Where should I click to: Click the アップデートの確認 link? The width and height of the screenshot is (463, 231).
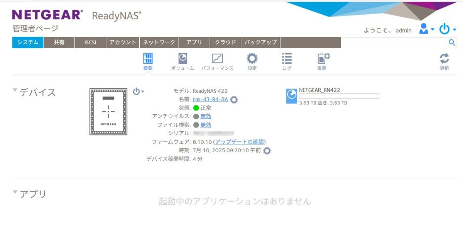[x=239, y=142]
